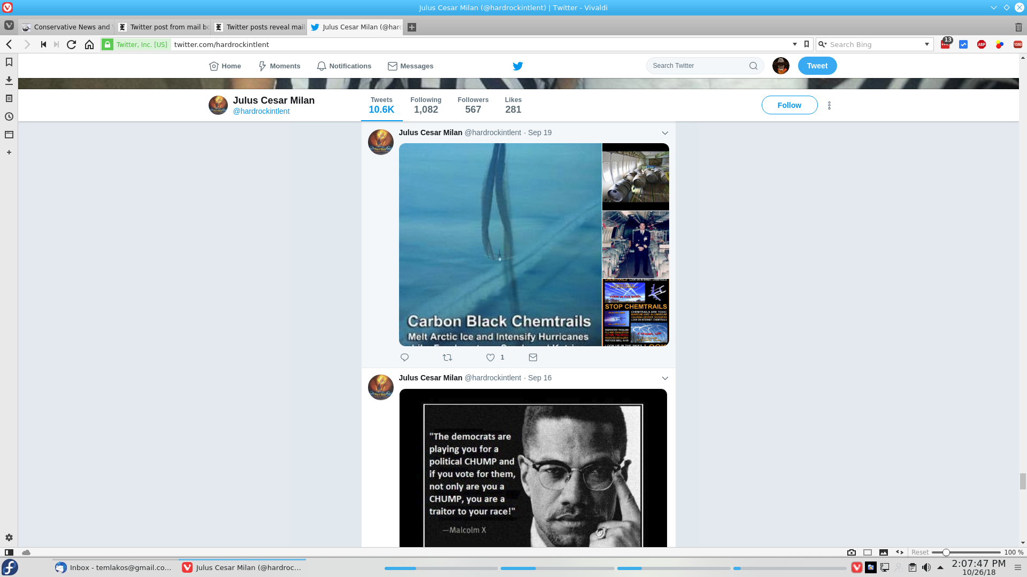Expand Sep 16 tweet options chevron

[665, 378]
